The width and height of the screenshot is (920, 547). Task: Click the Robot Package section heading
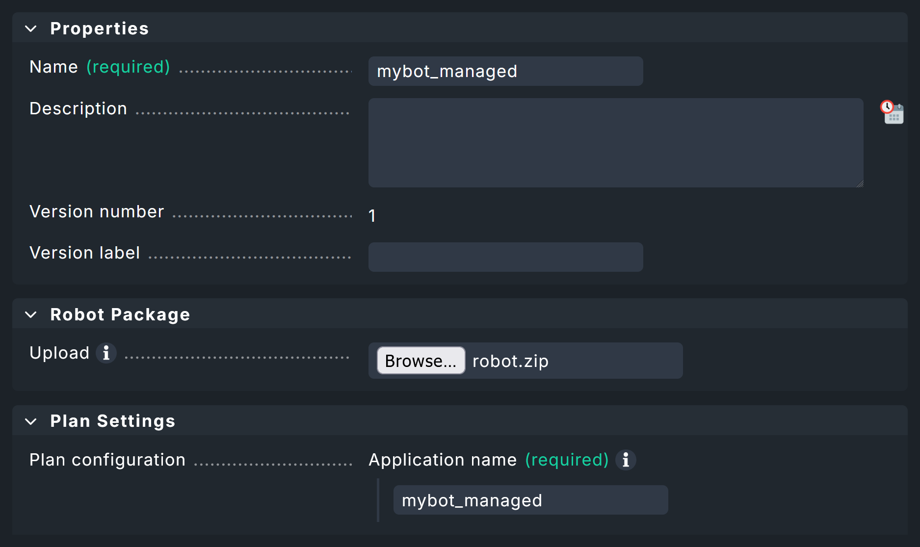coord(120,315)
